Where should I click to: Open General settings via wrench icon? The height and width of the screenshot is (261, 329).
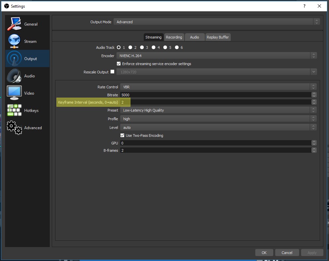(14, 24)
